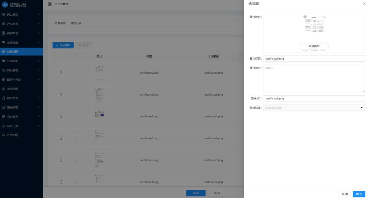Click the 用户管理 person icon in sidebar
The image size is (368, 198).
(4, 98)
